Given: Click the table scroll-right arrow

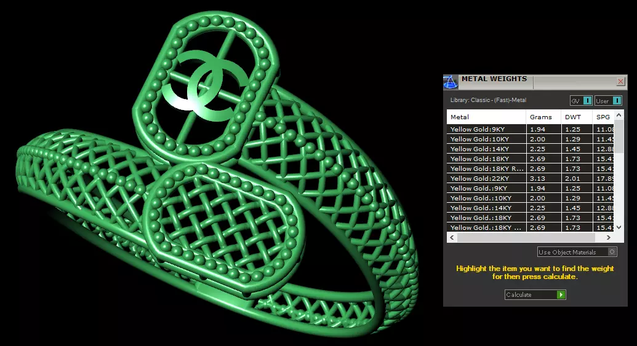Looking at the screenshot, I should pyautogui.click(x=608, y=237).
